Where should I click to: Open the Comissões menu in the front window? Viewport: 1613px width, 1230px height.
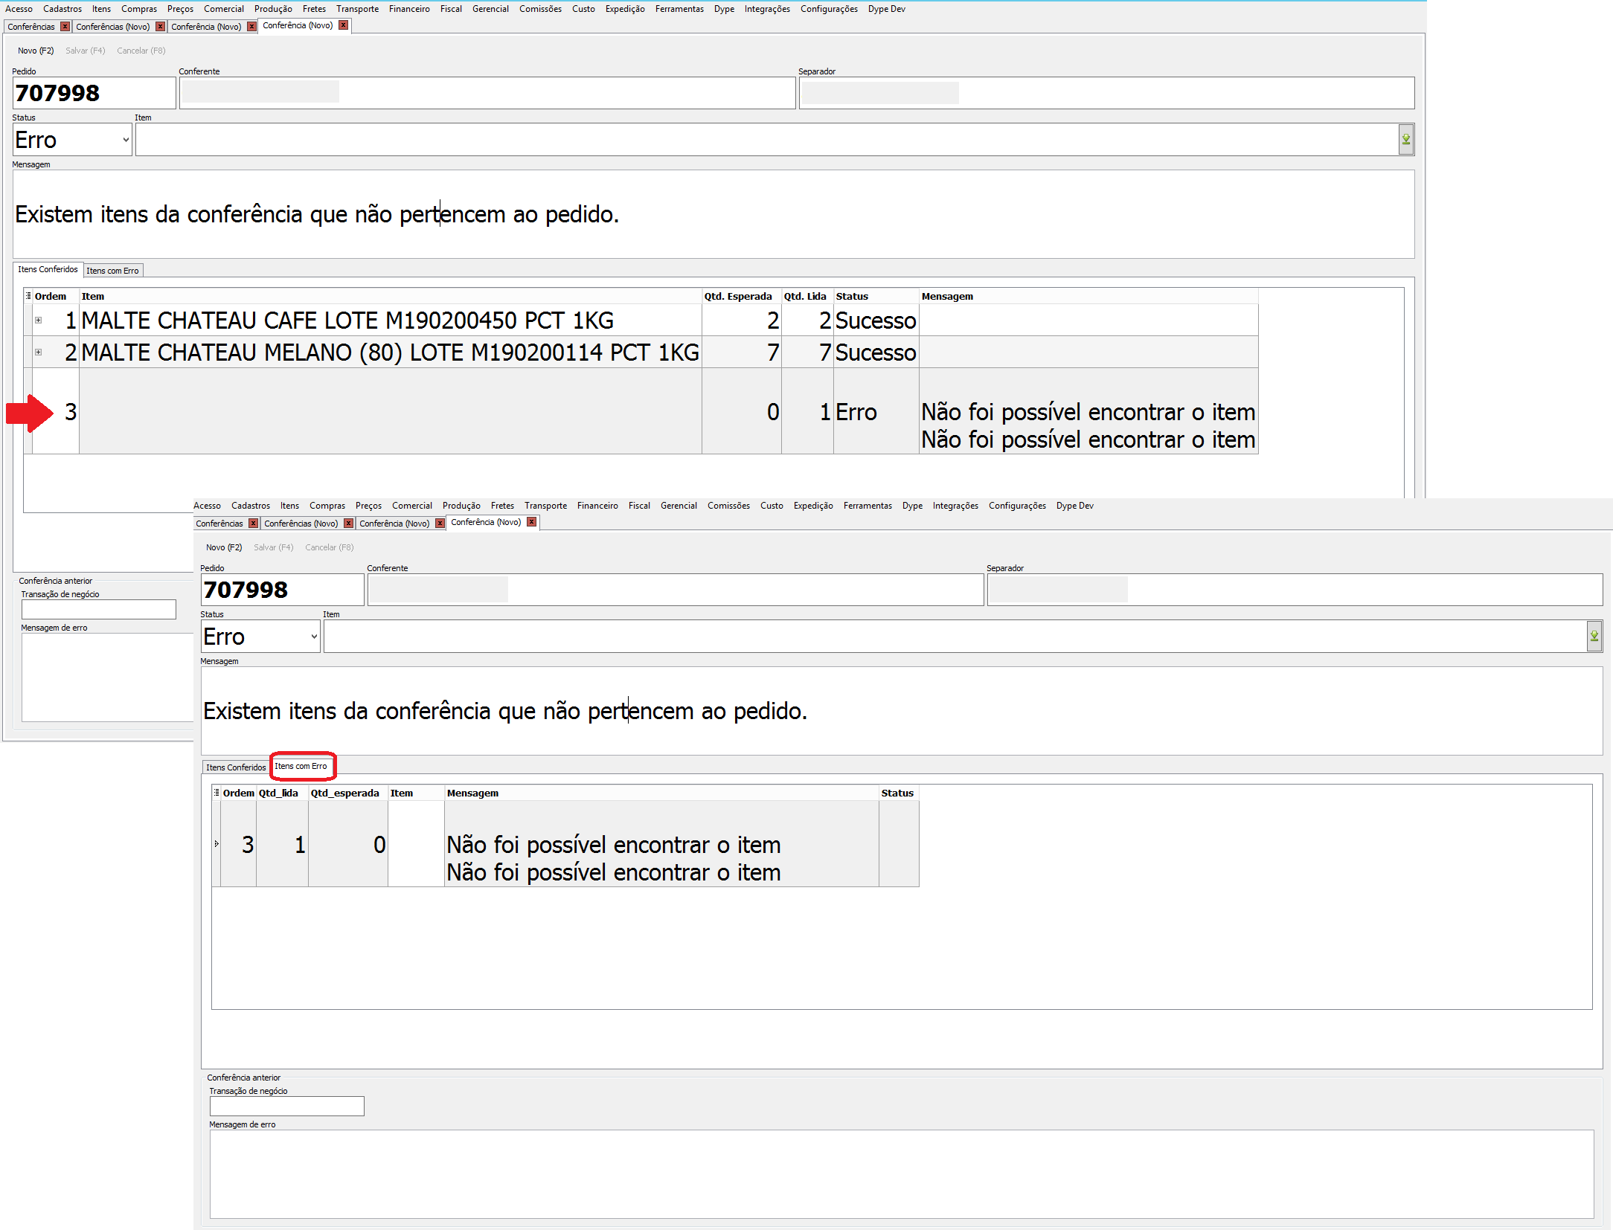[728, 506]
